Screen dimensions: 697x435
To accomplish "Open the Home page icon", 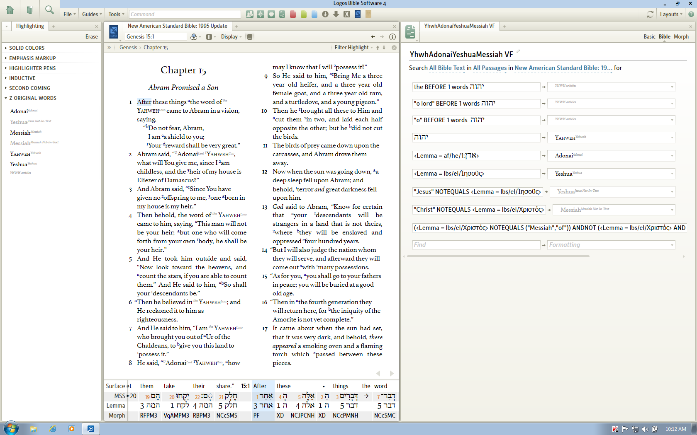I will click(x=10, y=10).
